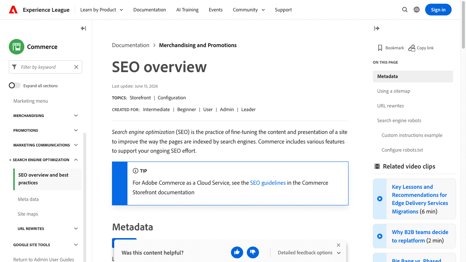Image resolution: width=466 pixels, height=262 pixels.
Task: Click Intermediate level tag
Action: pyautogui.click(x=157, y=109)
